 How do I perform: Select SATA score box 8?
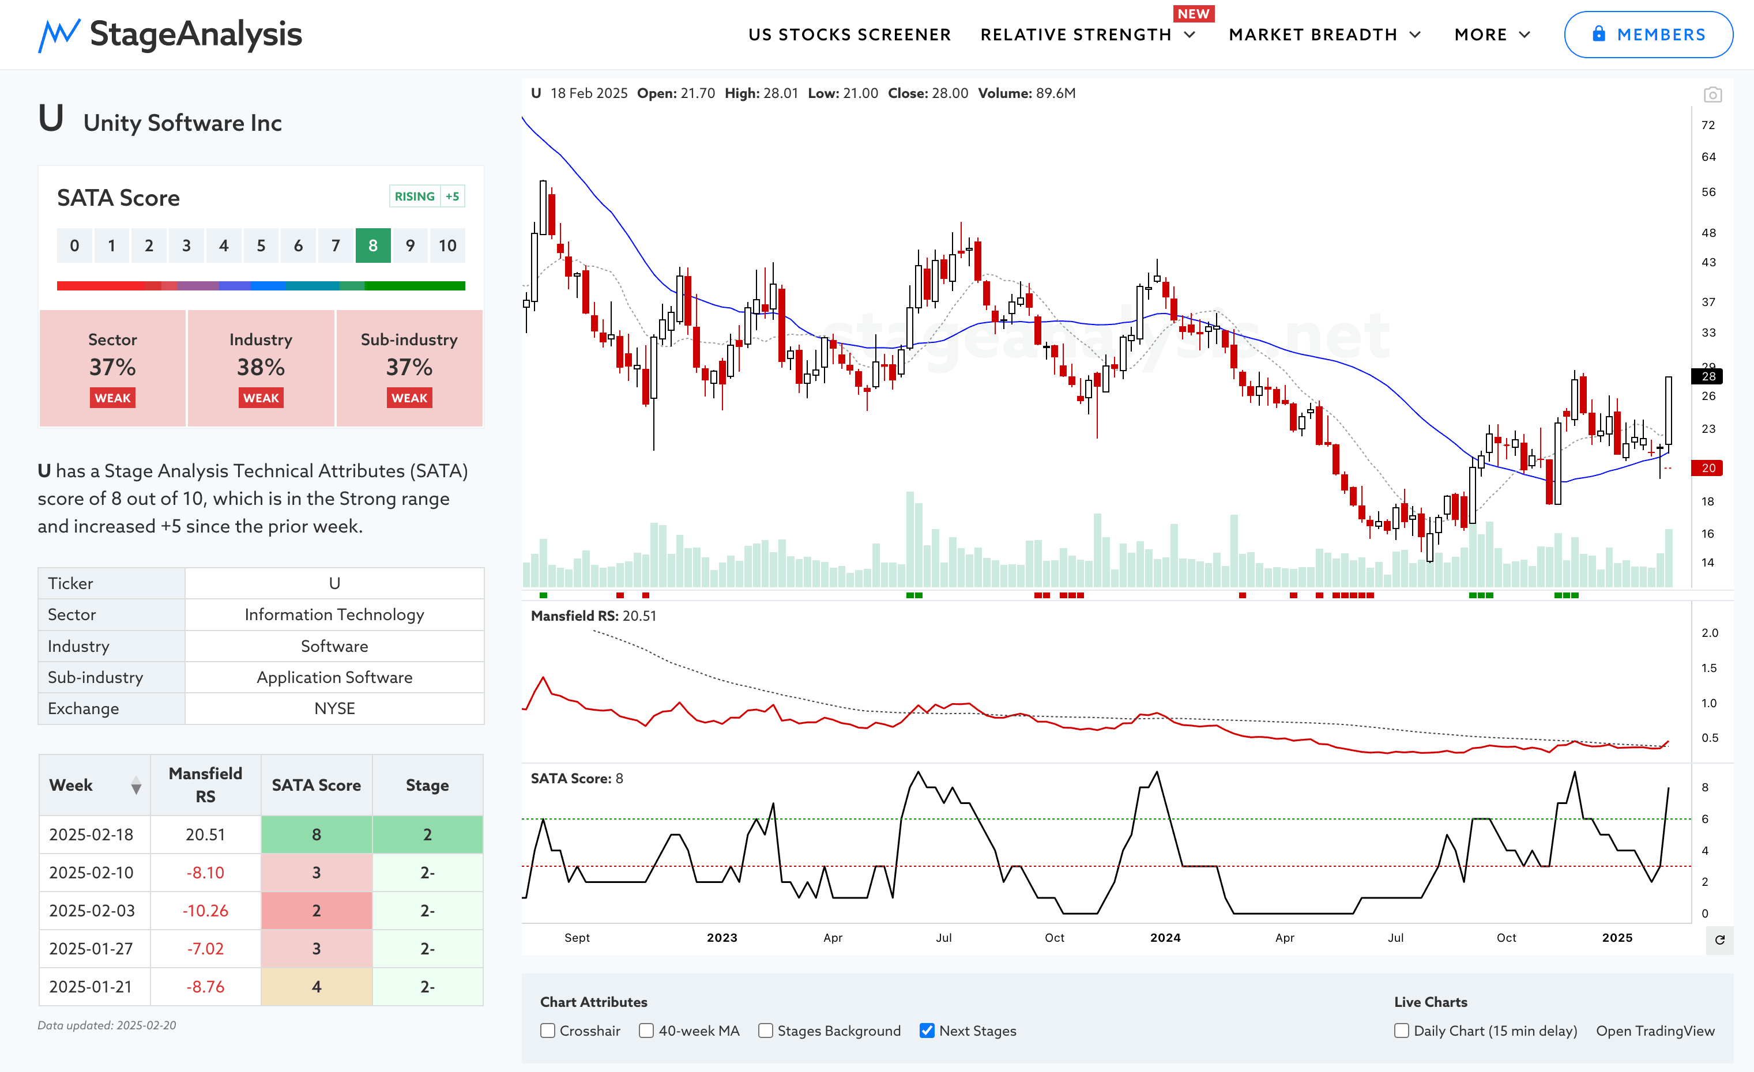coord(373,246)
